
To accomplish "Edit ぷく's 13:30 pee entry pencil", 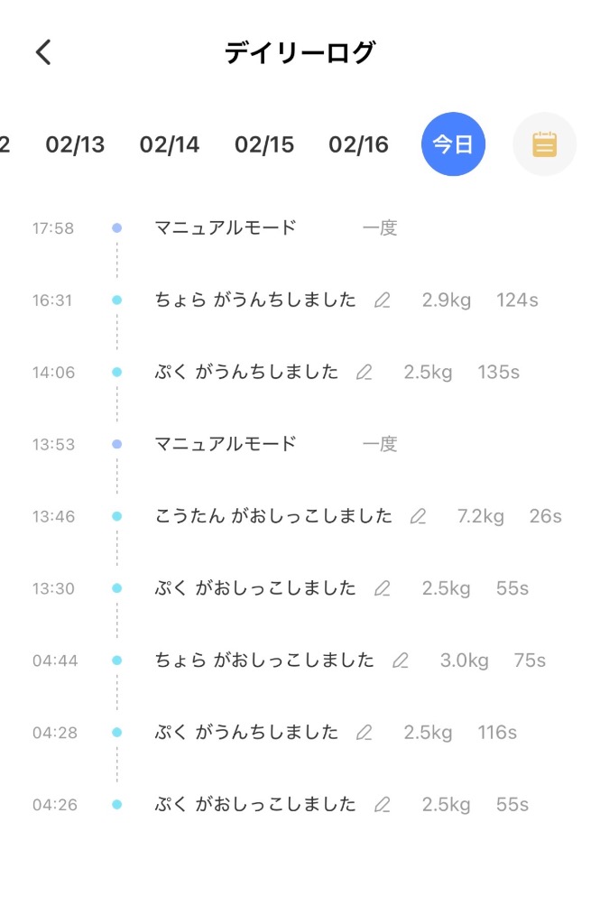I will 381,588.
